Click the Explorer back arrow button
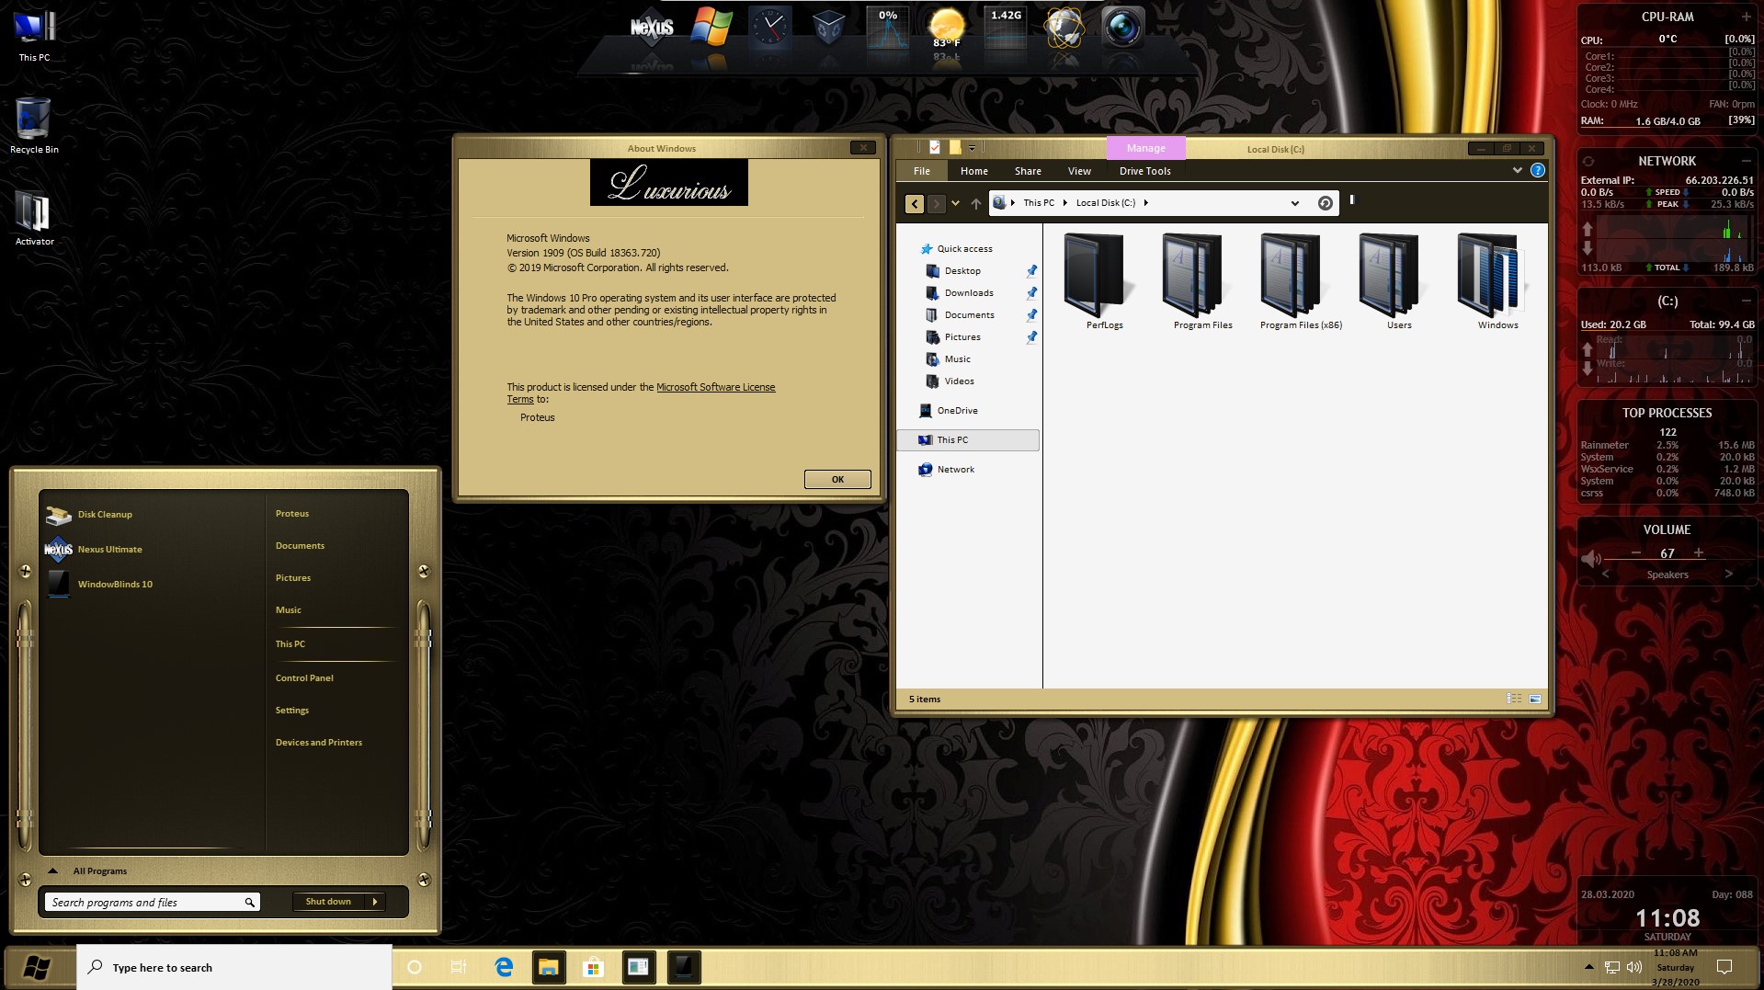 pos(914,204)
